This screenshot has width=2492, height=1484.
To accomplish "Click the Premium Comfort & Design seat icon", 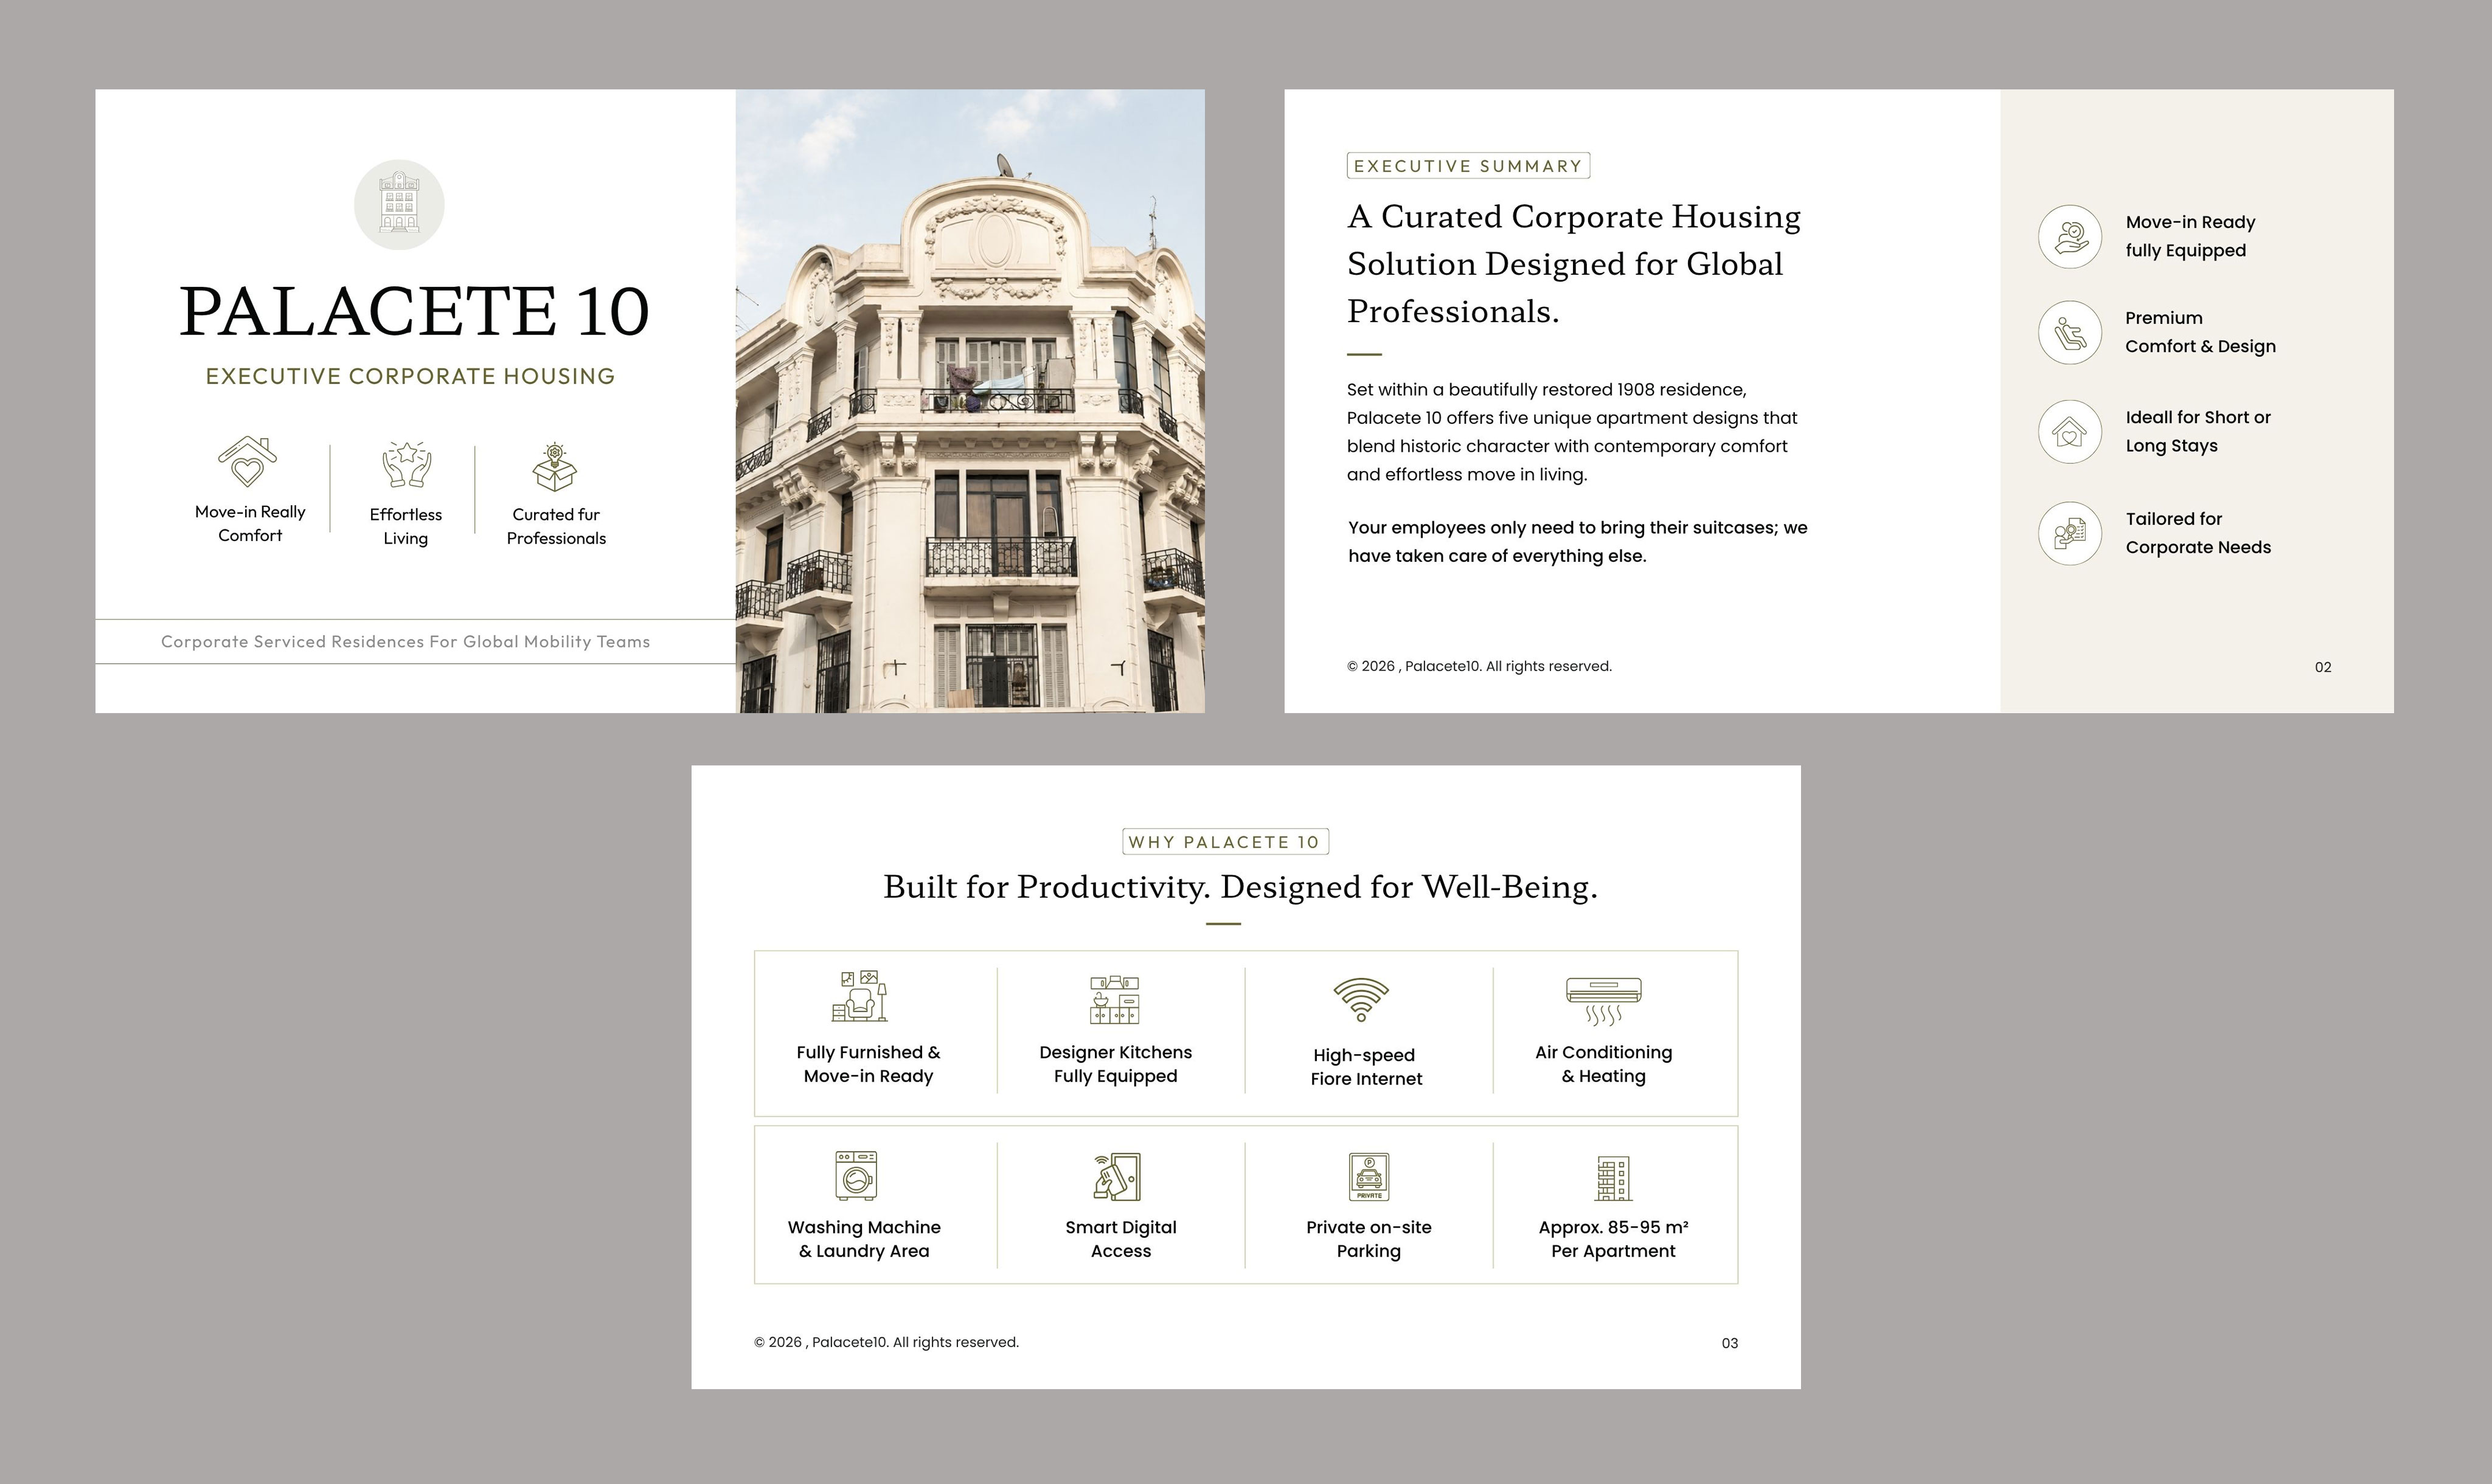I will click(2070, 332).
